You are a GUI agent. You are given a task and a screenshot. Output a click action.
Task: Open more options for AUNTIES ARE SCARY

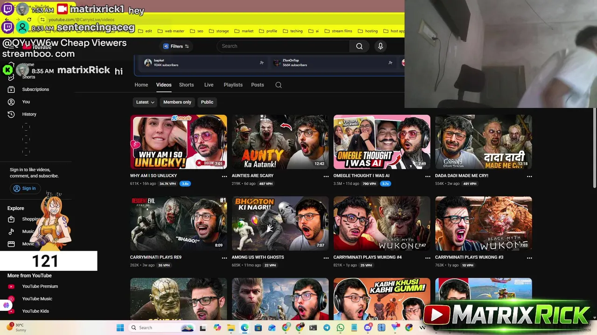(x=326, y=176)
